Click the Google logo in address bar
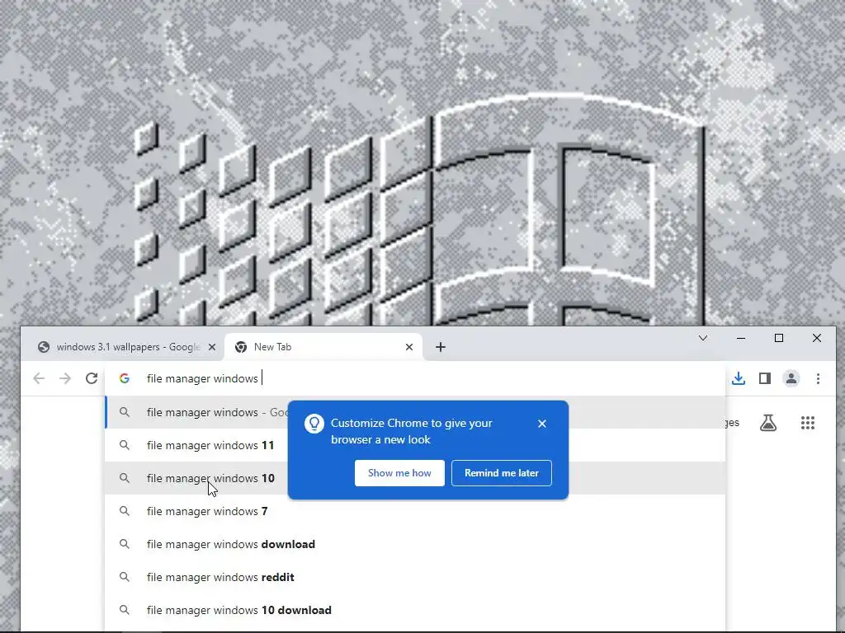 [125, 378]
